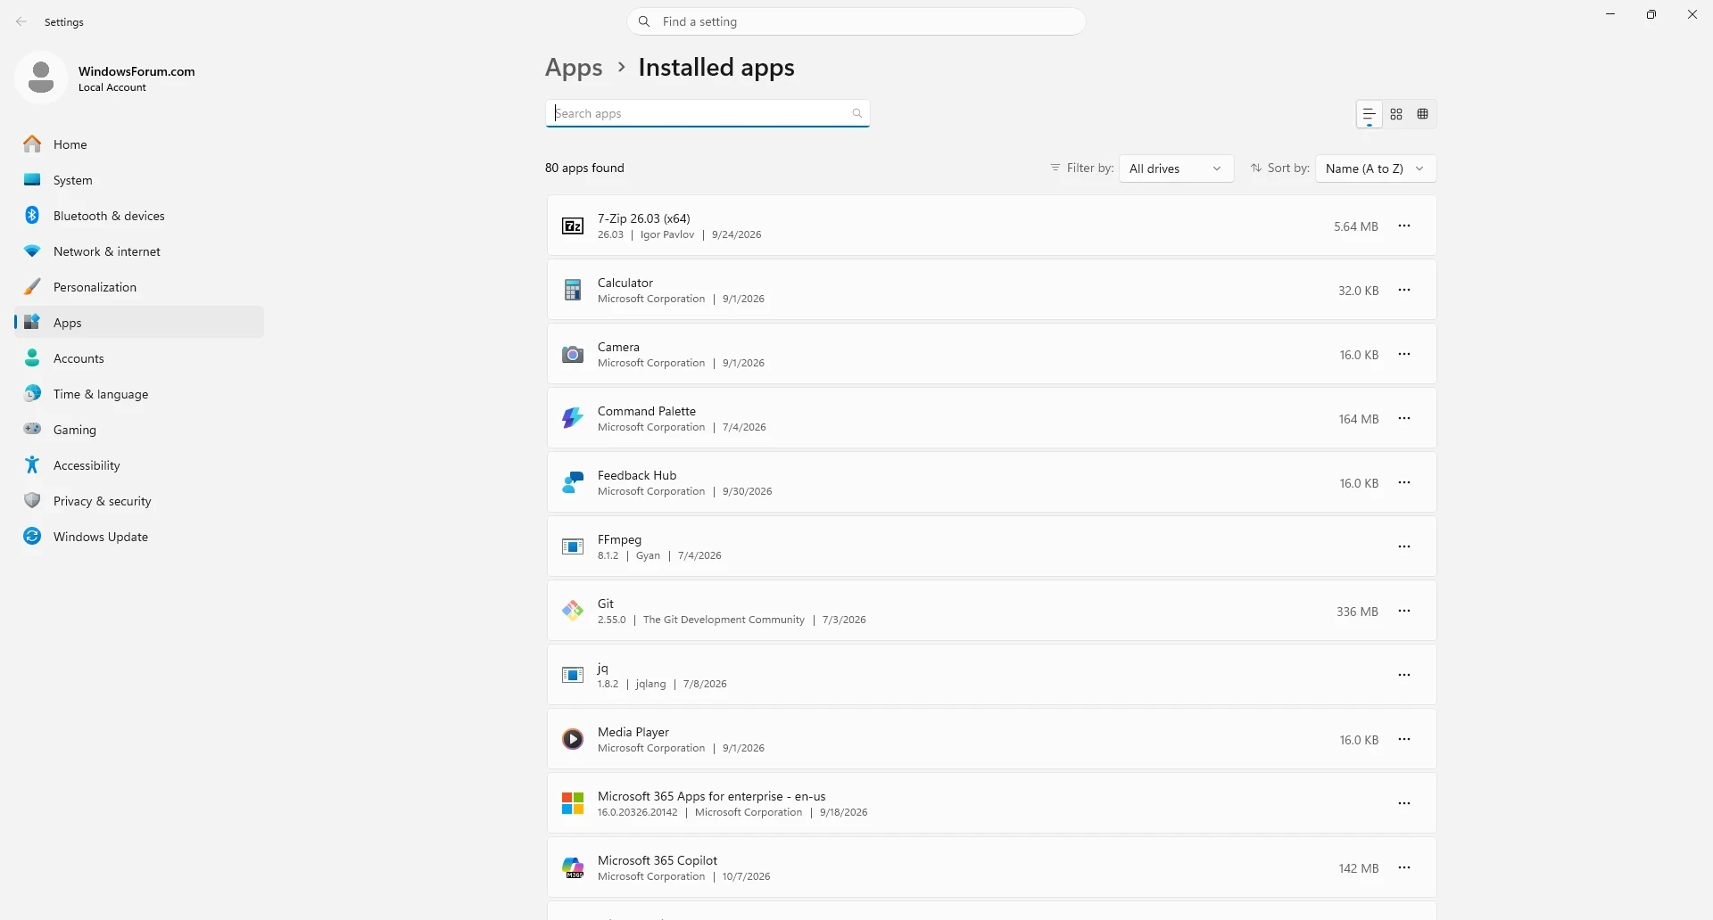Go to Time & language settings

tap(139, 394)
